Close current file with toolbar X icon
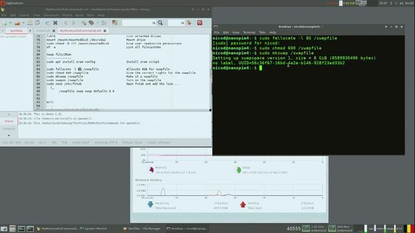The width and height of the screenshot is (415, 233). pos(55,23)
